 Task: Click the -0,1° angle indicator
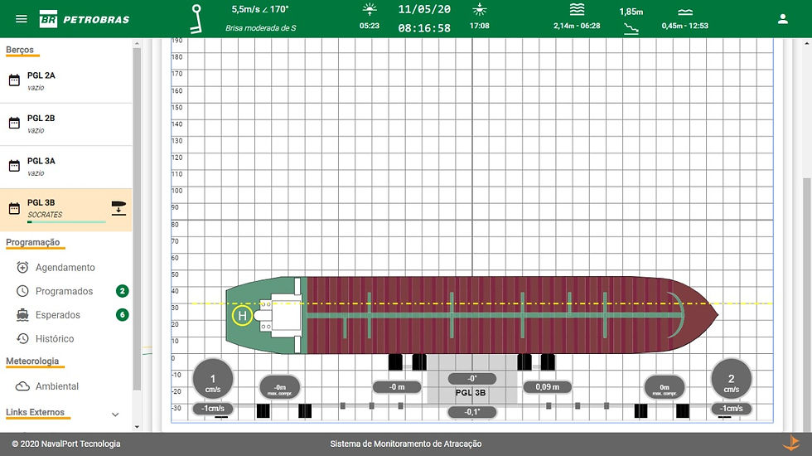(471, 412)
